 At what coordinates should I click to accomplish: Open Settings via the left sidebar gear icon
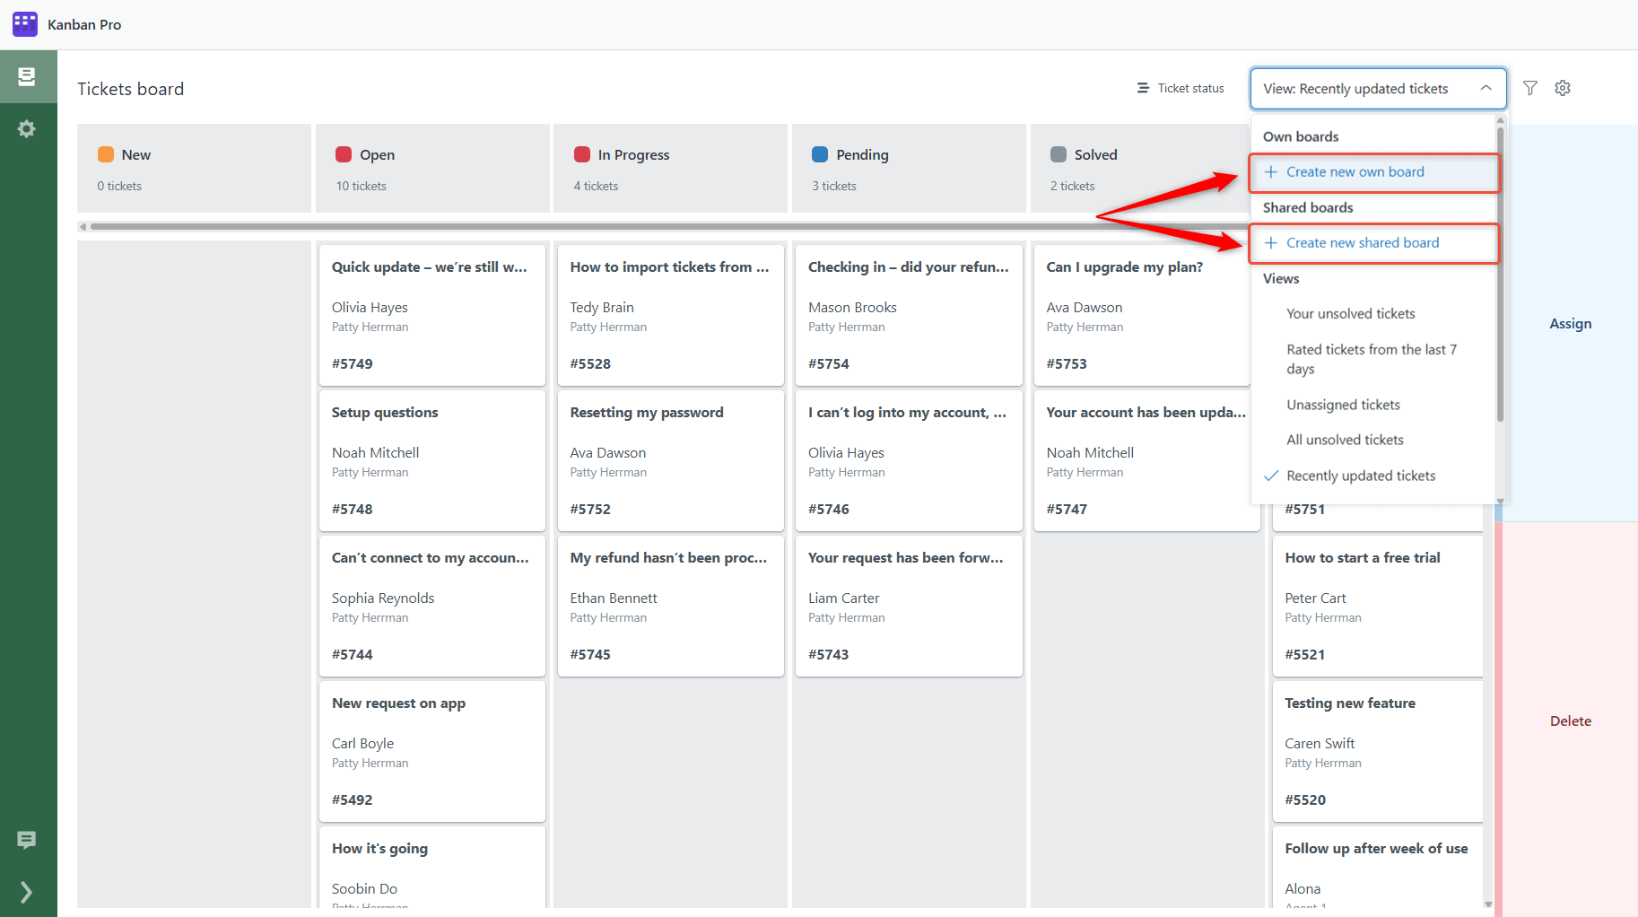click(27, 128)
